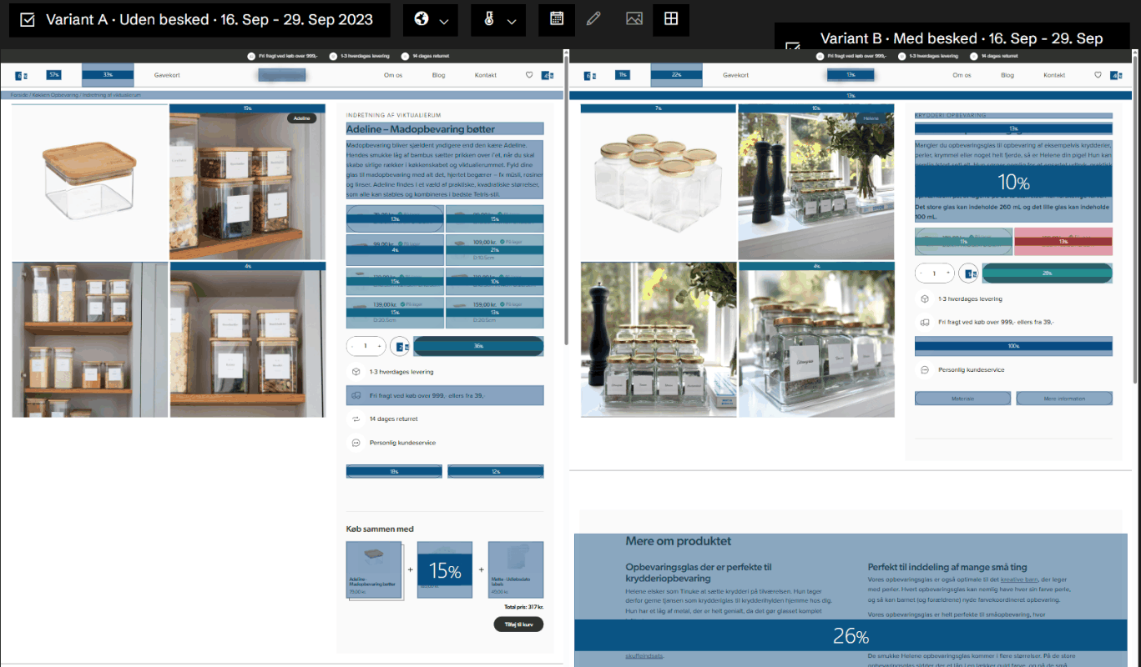This screenshot has height=667, width=1141.
Task: Click the Adeline-tagged pantry shelf image
Action: click(x=247, y=182)
